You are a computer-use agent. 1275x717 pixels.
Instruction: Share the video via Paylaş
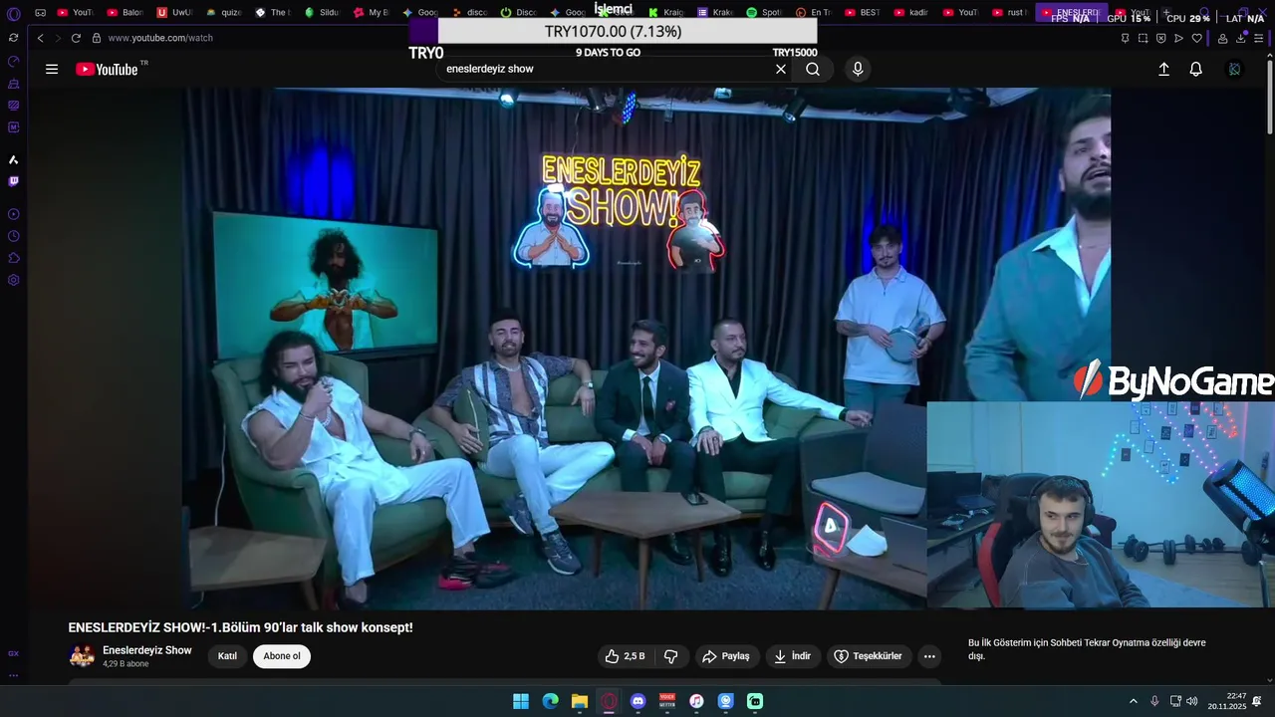(726, 656)
